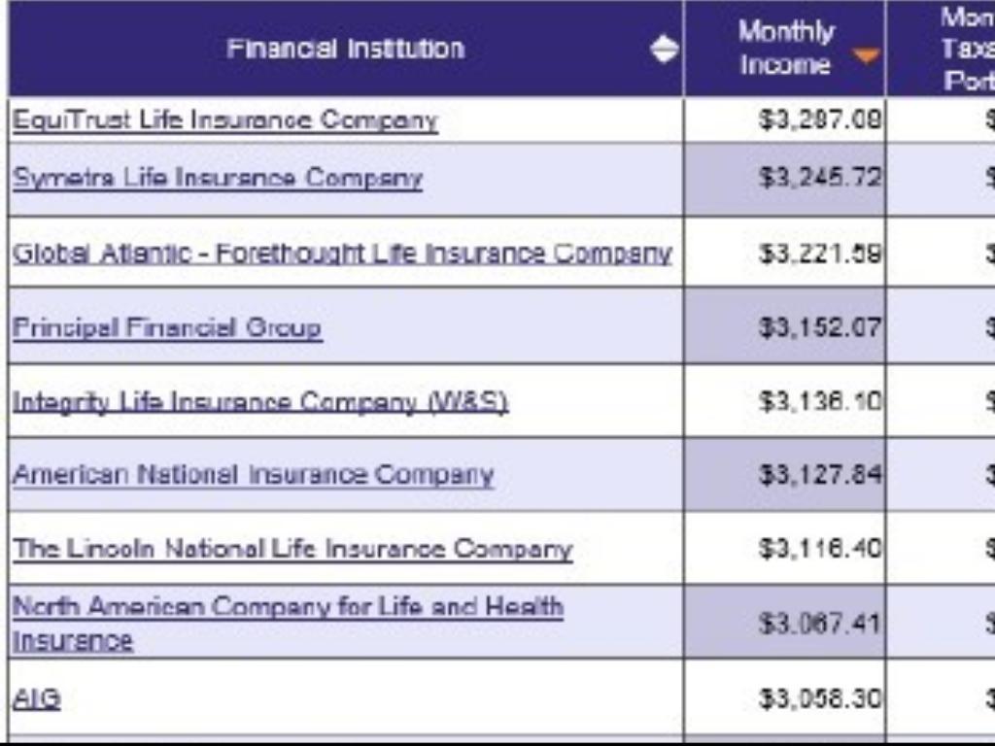The image size is (995, 746).
Task: Click the Financial Institution sort arrows icon
Action: tap(665, 49)
